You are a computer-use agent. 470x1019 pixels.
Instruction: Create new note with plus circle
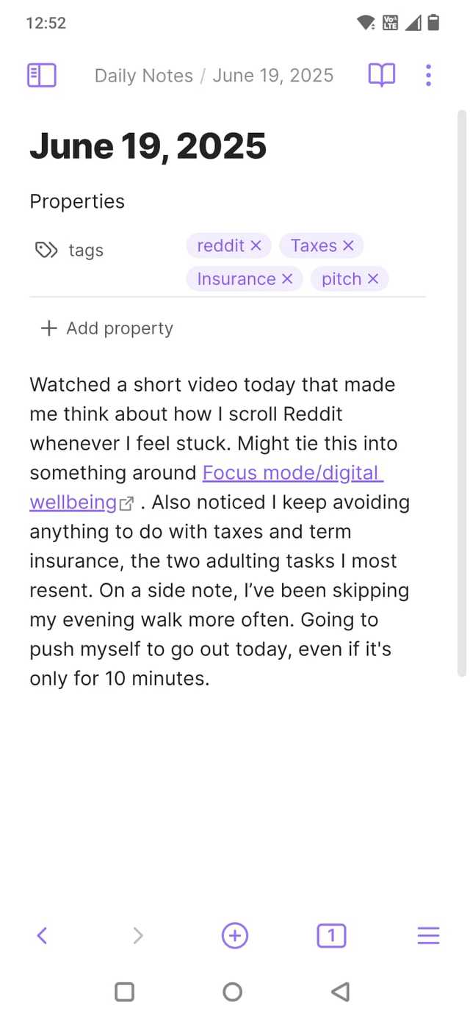pyautogui.click(x=235, y=935)
